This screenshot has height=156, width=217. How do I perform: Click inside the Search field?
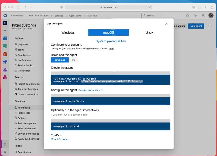[x=157, y=15]
